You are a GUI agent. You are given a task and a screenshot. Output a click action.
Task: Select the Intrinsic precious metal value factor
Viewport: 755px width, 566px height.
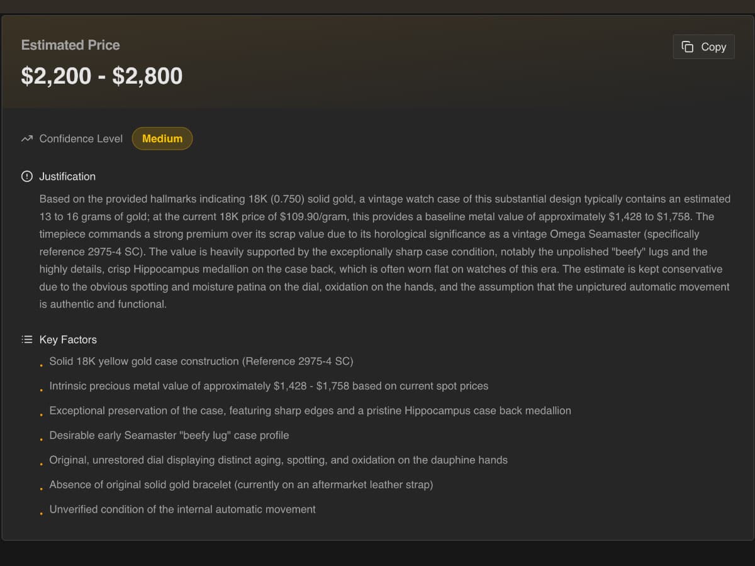[269, 386]
